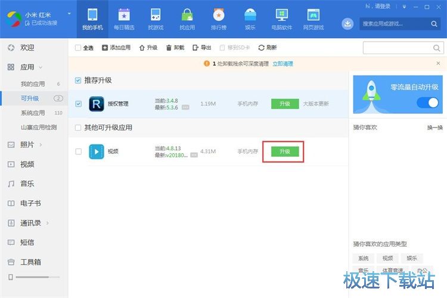Check the 视频 app checkbox
Viewport: 447px width, 298px height.
79,151
